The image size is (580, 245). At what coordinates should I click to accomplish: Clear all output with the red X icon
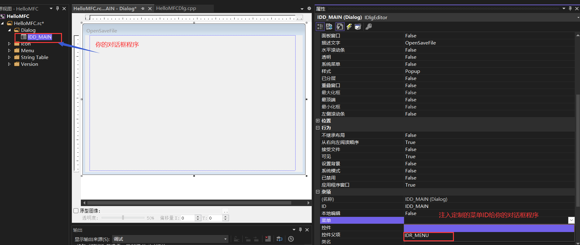click(x=268, y=239)
